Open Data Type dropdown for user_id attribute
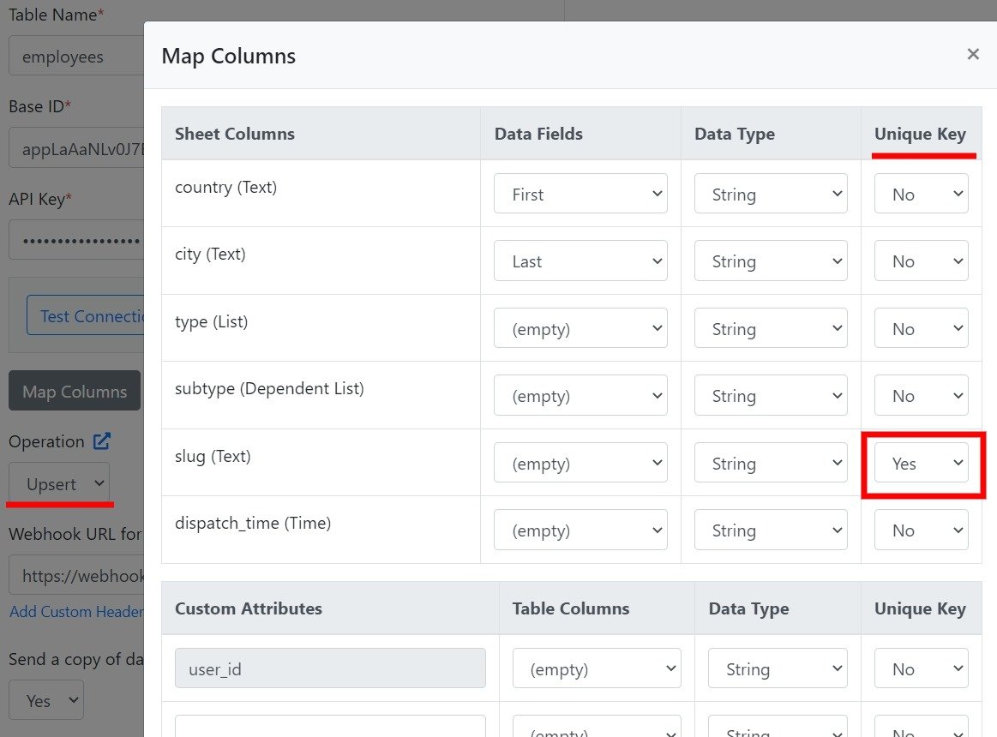Viewport: 997px width, 737px height. pyautogui.click(x=778, y=668)
